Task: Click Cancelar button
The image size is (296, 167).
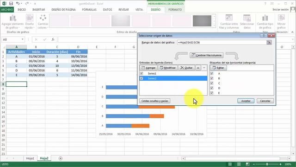Action: point(265,101)
